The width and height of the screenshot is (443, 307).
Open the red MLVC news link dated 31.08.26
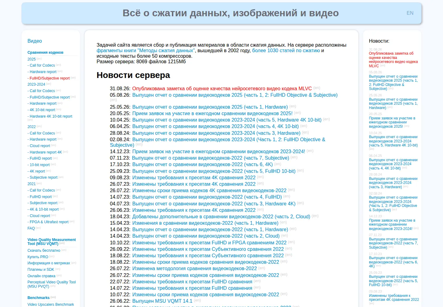point(222,89)
